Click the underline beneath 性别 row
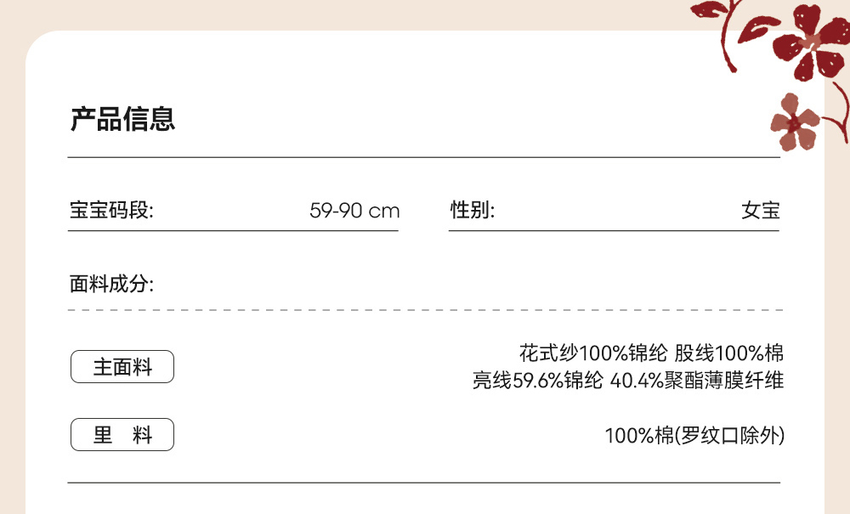850x514 pixels. click(614, 230)
